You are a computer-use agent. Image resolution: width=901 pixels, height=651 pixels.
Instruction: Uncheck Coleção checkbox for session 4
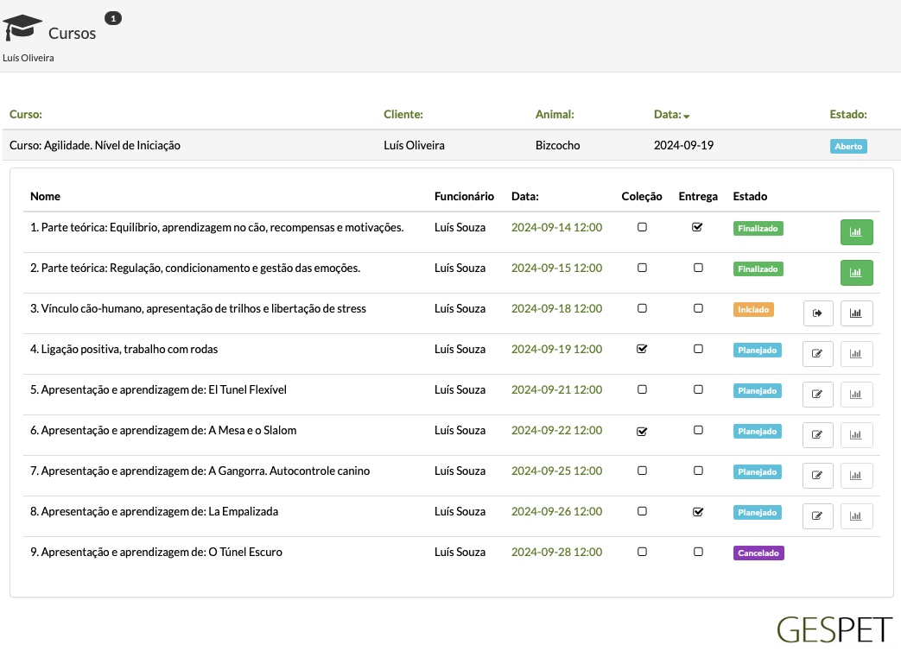(642, 349)
